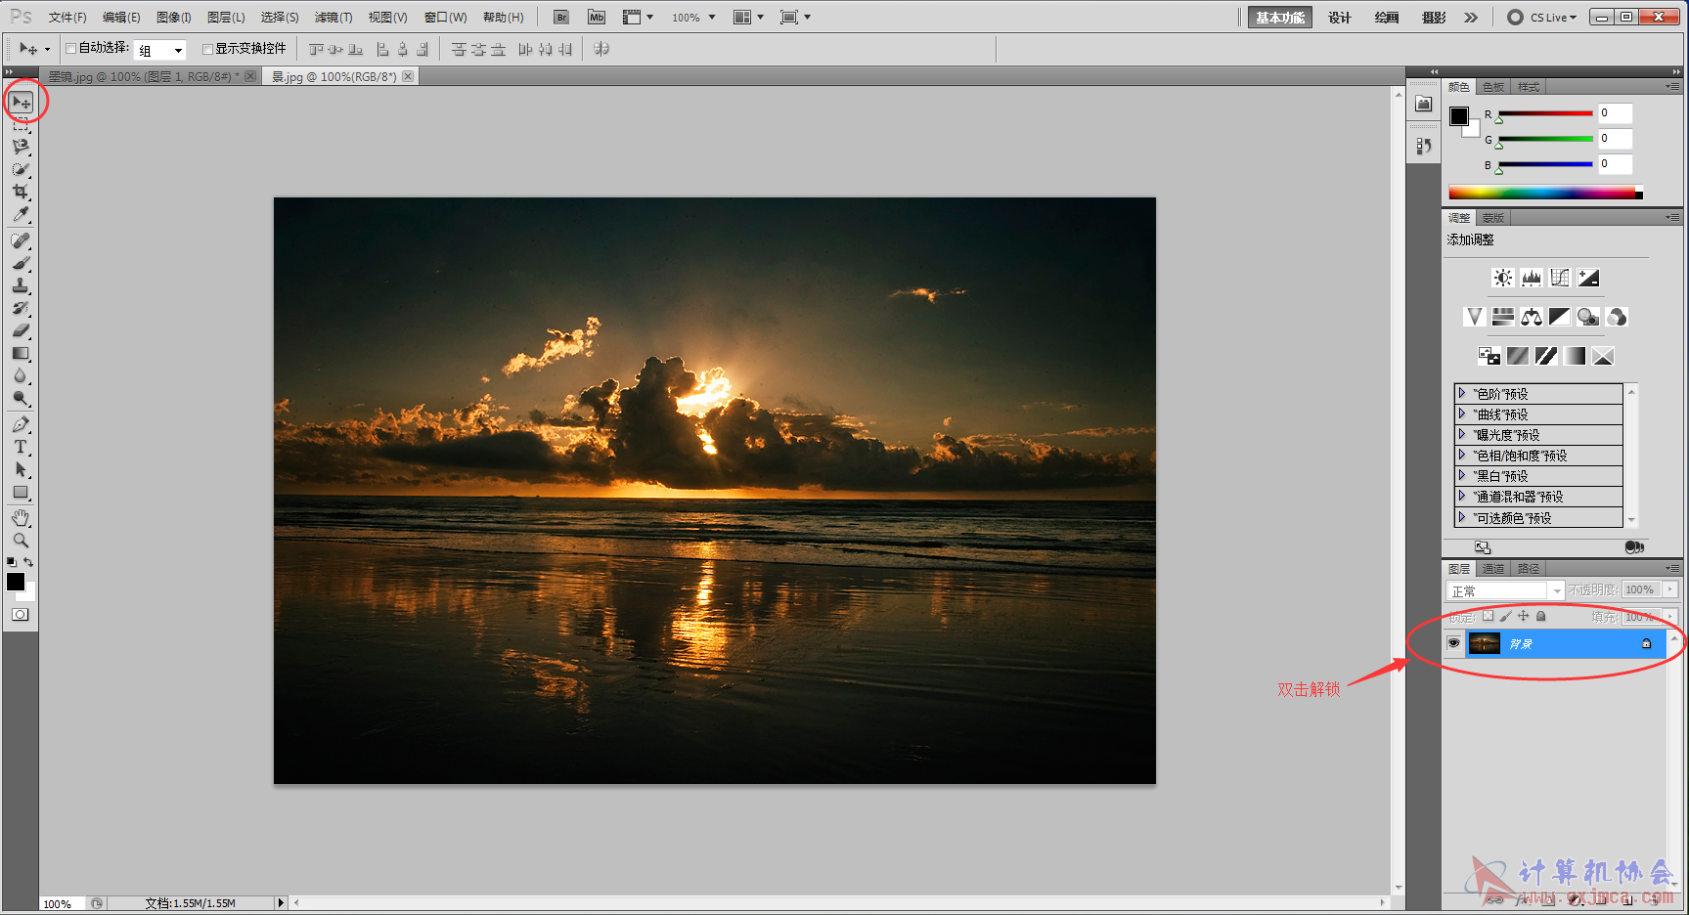Select the 基本功能 workspace
Image resolution: width=1689 pixels, height=915 pixels.
pos(1280,18)
